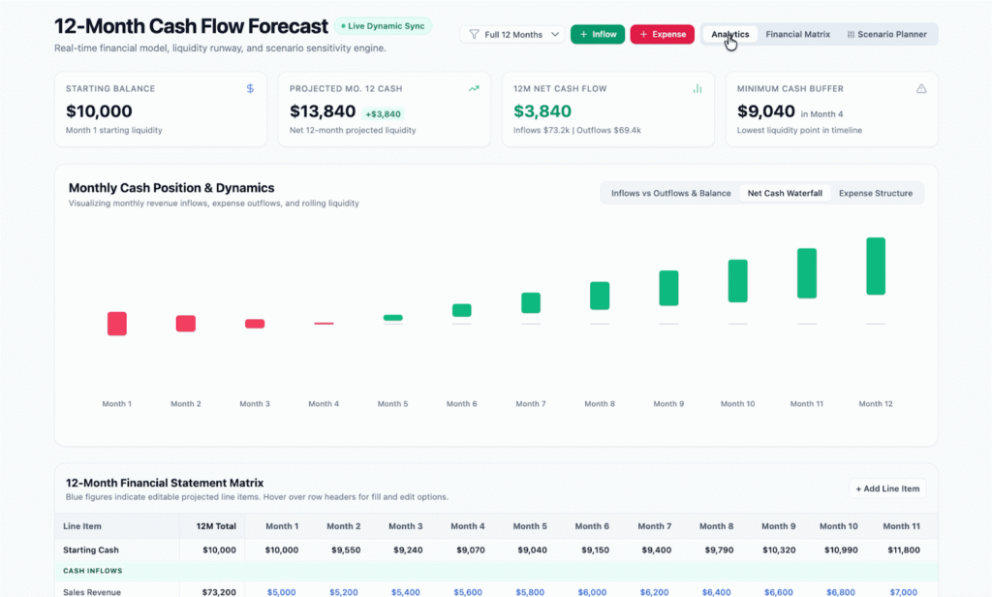Image resolution: width=992 pixels, height=597 pixels.
Task: Click Sales Revenue 12M total $73,200
Action: click(x=219, y=592)
